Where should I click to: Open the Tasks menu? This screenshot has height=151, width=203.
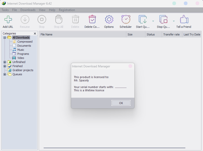5,10
